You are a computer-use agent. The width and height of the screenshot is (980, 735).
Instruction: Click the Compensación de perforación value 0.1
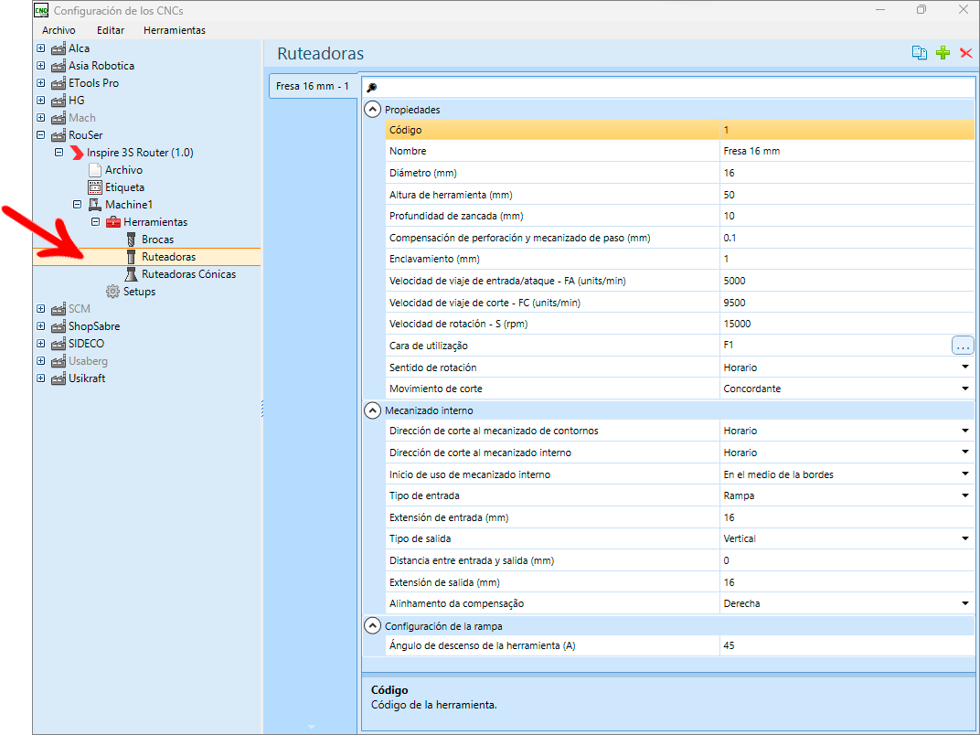point(847,238)
